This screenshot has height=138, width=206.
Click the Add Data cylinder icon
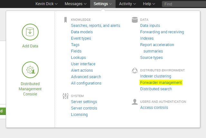coord(30,32)
